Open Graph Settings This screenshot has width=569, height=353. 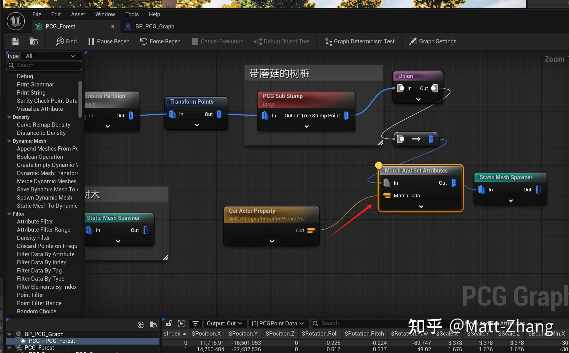point(432,41)
